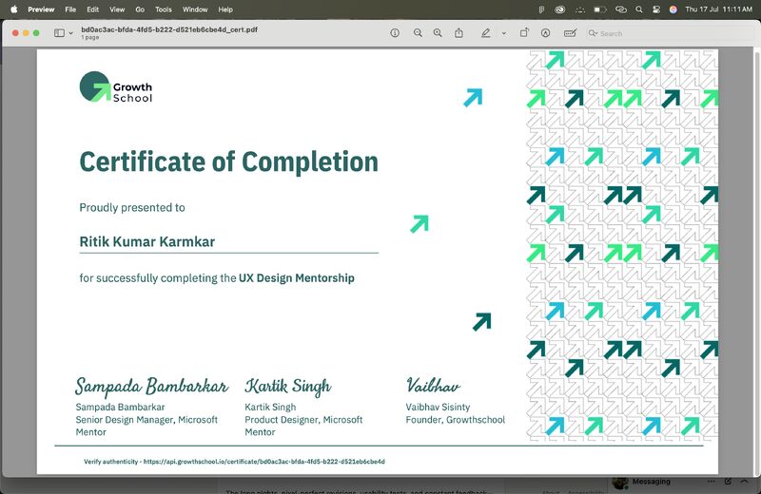The height and width of the screenshot is (494, 761).
Task: Click compose message icon in background Messaging bar
Action: point(728,482)
